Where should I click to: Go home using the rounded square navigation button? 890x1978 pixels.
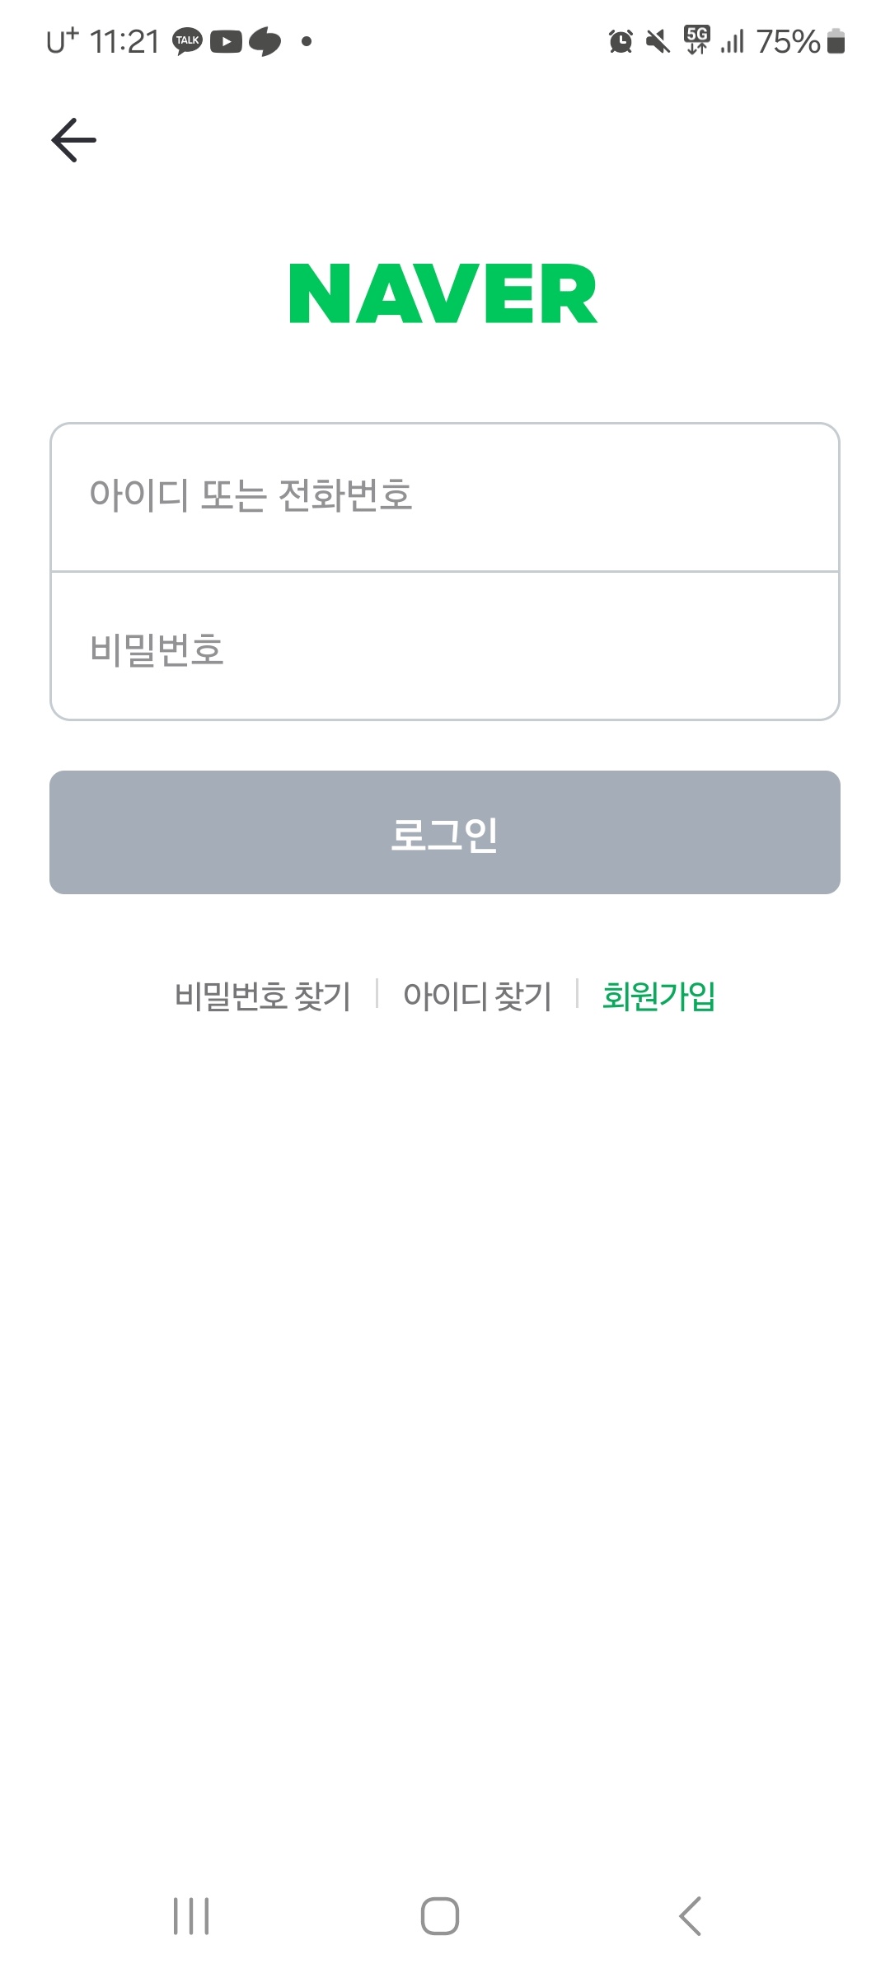pos(440,1915)
